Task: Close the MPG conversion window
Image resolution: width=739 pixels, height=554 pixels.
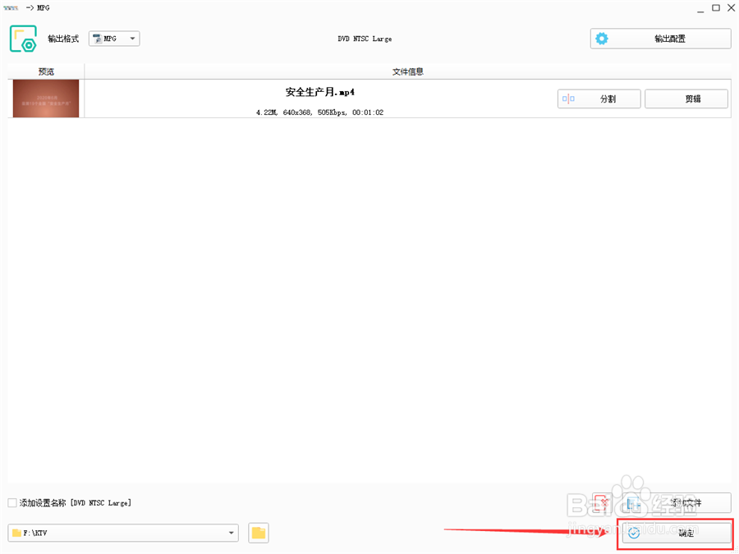Action: click(x=731, y=8)
